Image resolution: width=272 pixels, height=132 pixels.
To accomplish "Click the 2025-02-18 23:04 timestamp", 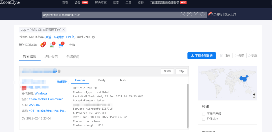I will pyautogui.click(x=39, y=119).
